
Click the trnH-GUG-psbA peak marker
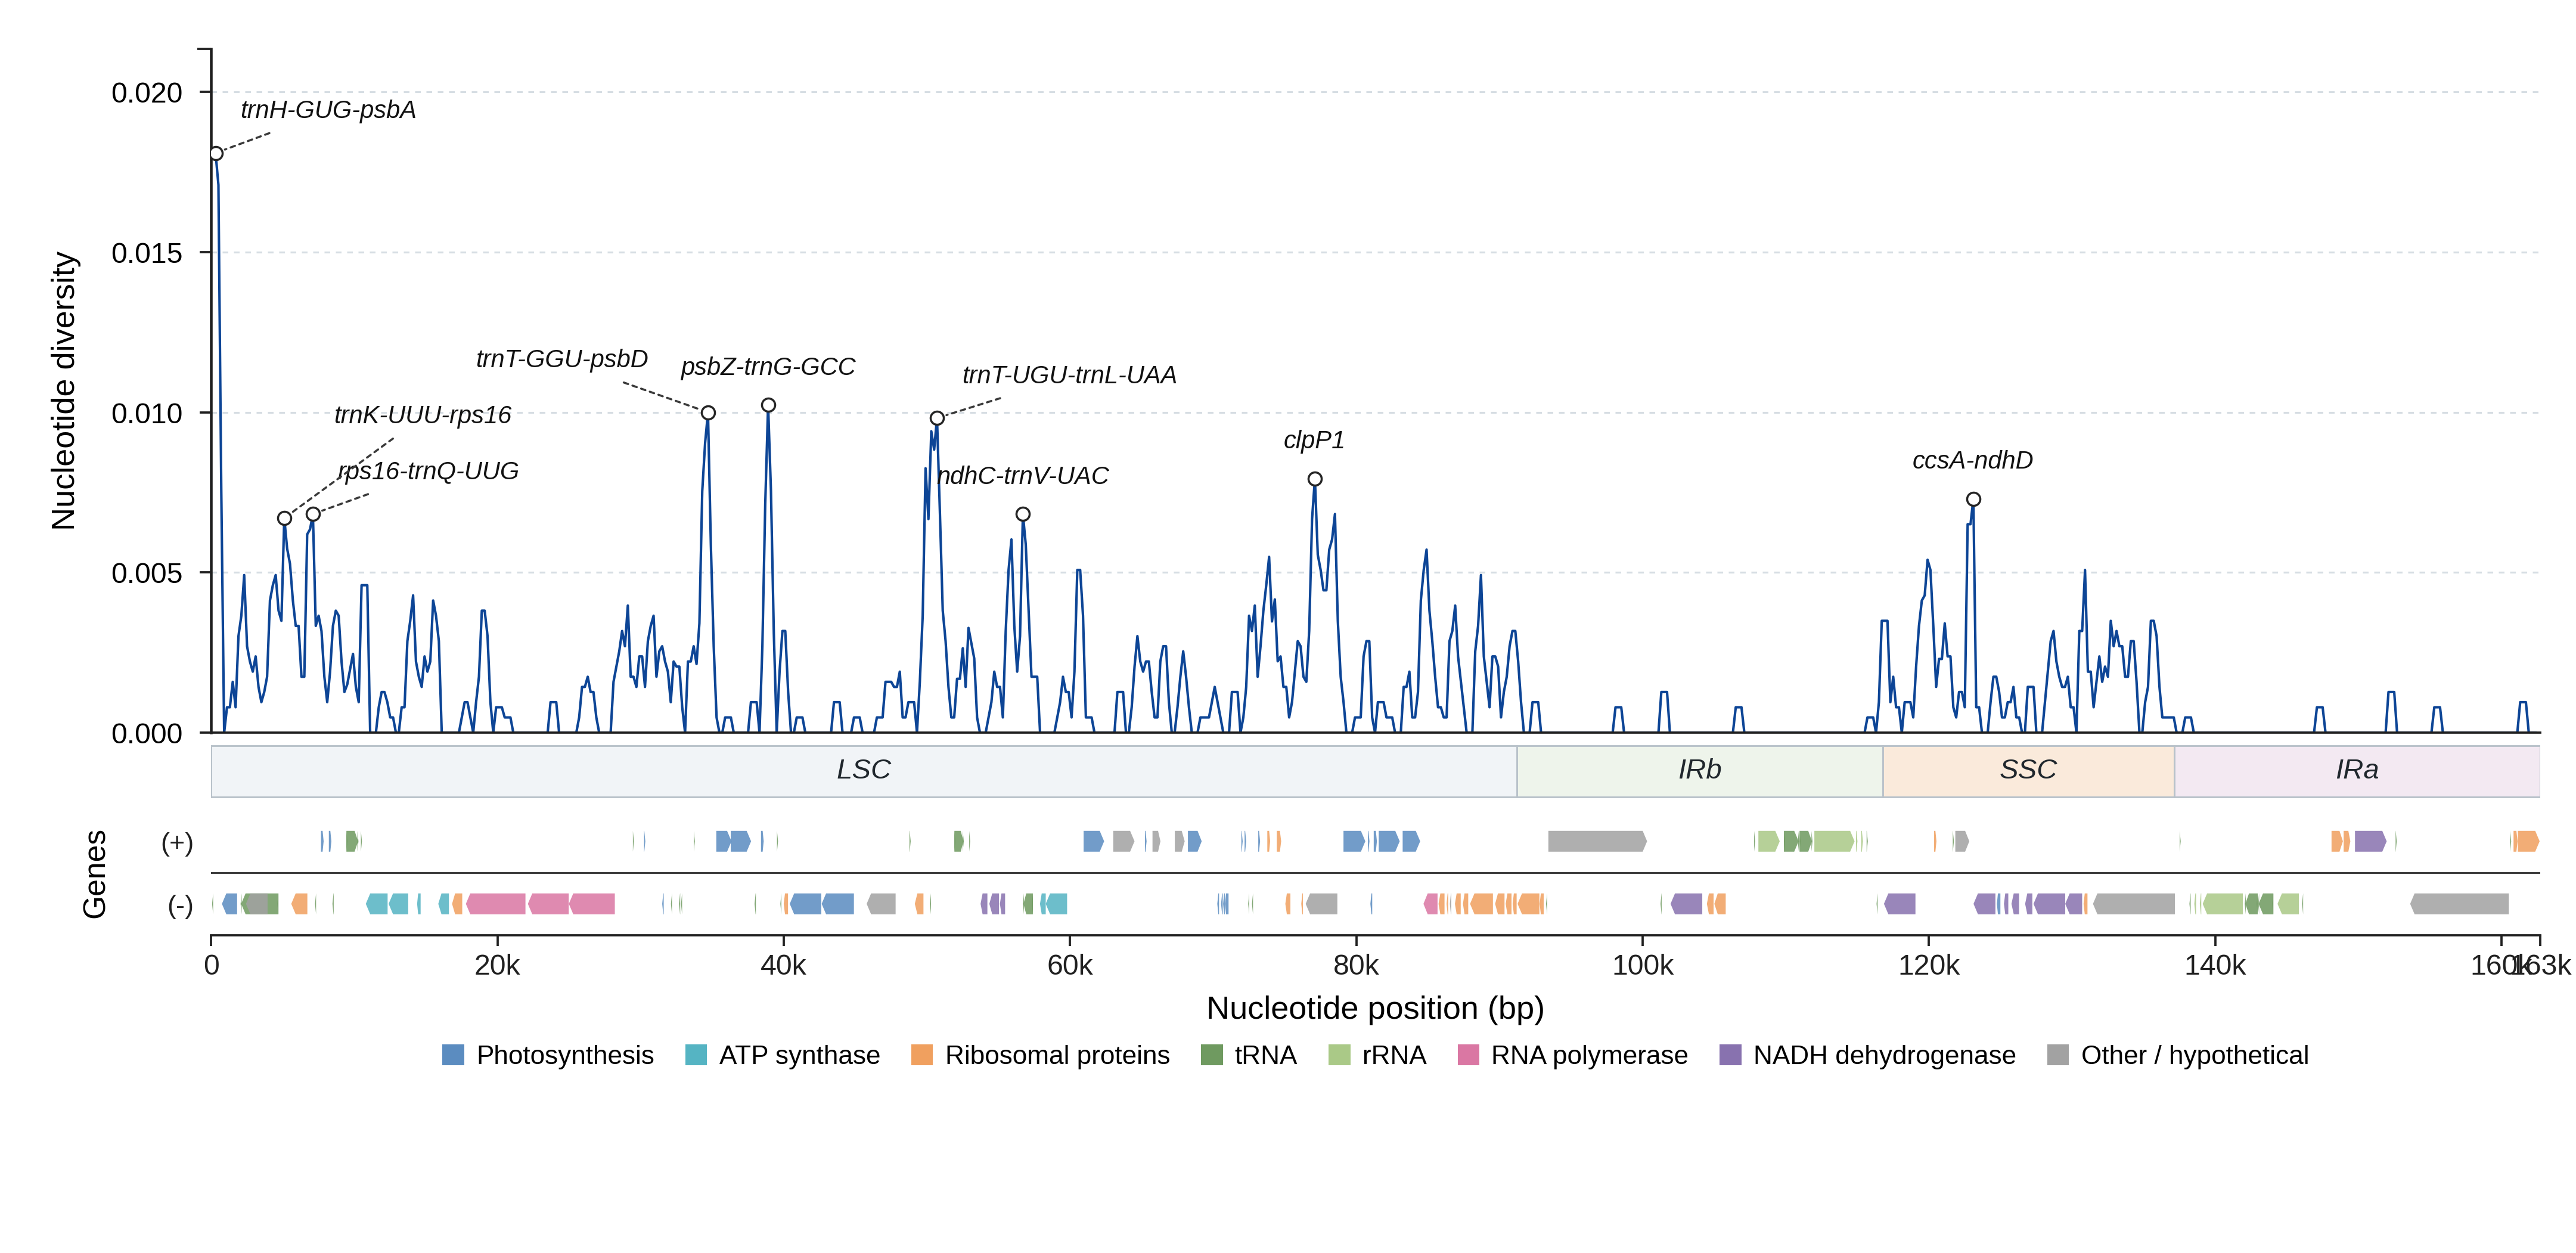point(216,153)
